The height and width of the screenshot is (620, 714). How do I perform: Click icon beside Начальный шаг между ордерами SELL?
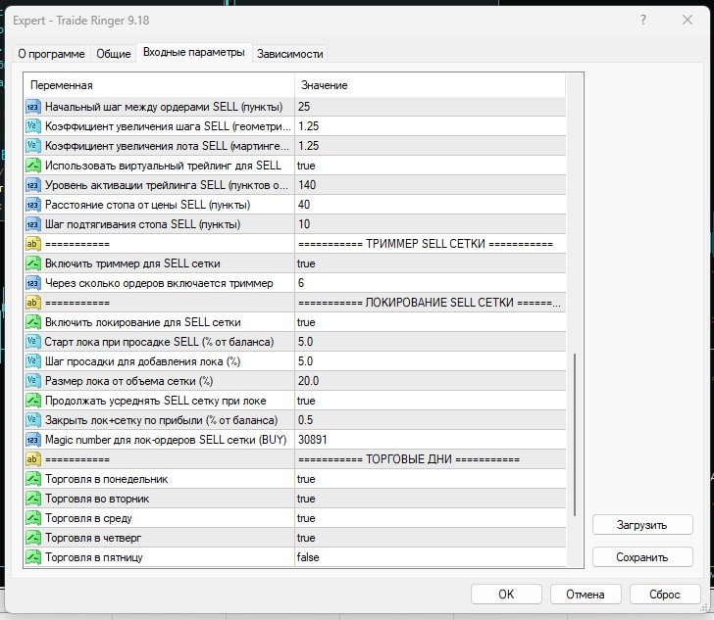[33, 107]
